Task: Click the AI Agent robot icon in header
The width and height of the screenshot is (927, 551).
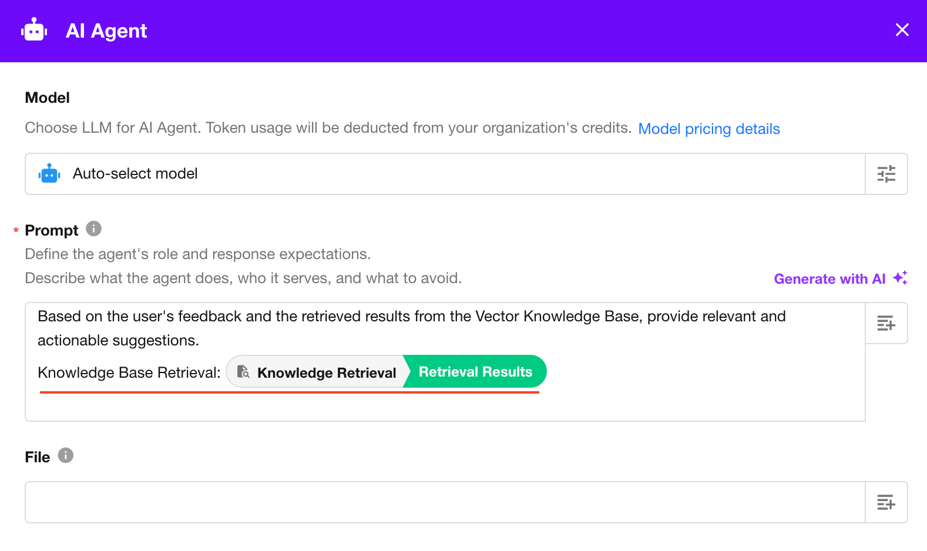Action: (34, 30)
